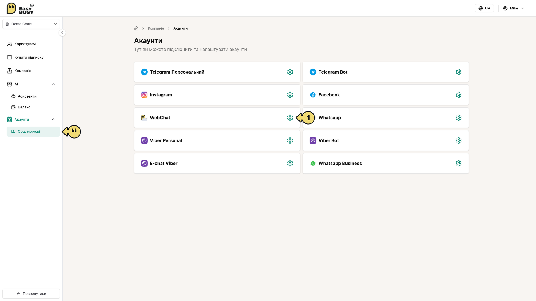Open Whatsapp Business settings gear

[x=459, y=163]
